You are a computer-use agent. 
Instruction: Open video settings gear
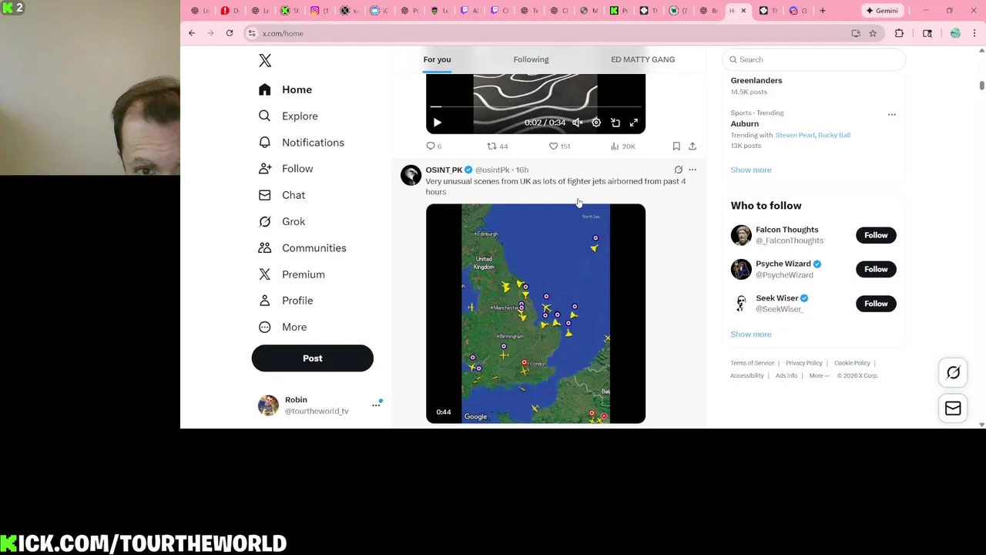click(x=596, y=123)
